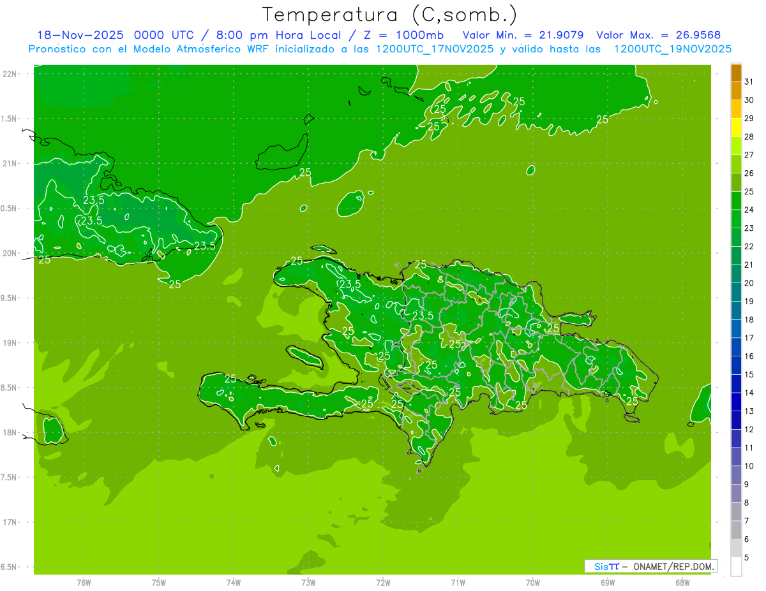Click the 'ONAMET/REP.DOM.' credit label
Image resolution: width=766 pixels, height=591 pixels.
(x=673, y=566)
